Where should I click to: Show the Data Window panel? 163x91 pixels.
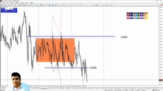click(11, 5)
